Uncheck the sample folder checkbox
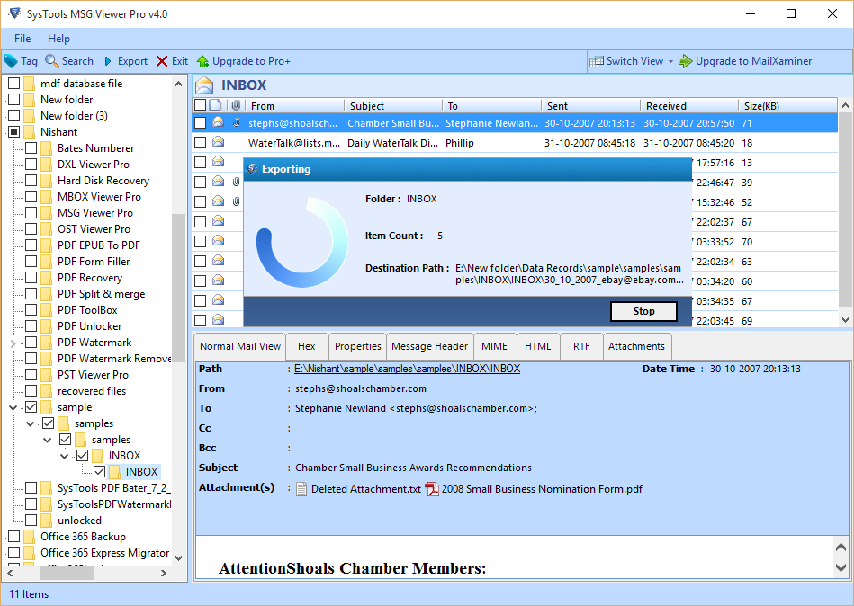The height and width of the screenshot is (606, 854). (31, 407)
